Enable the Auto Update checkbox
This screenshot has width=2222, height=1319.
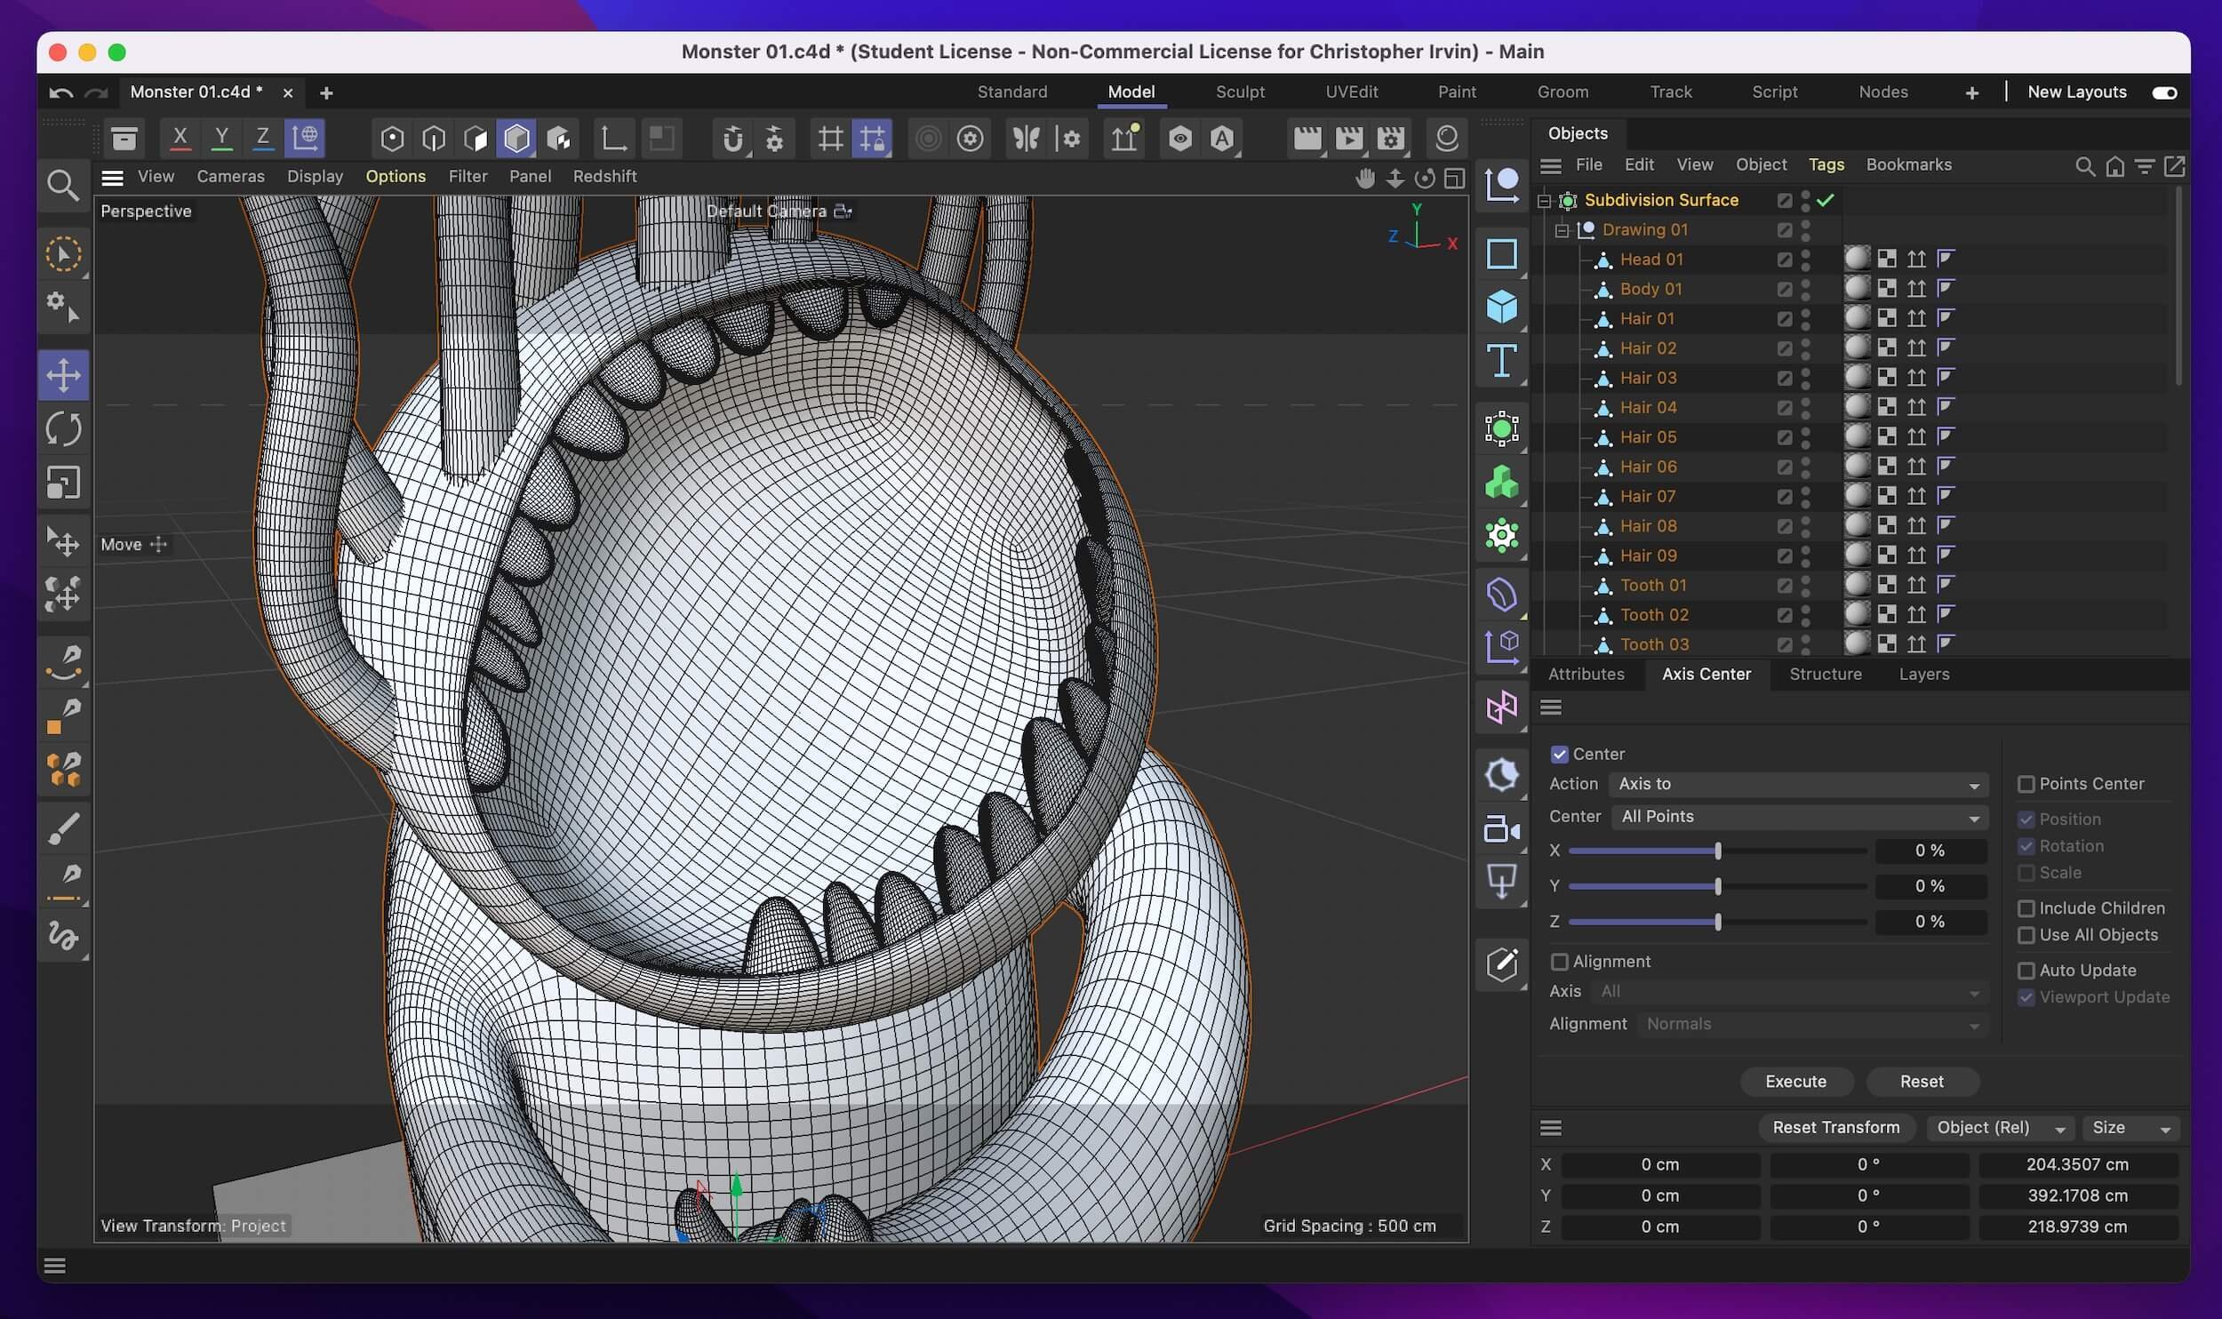2026,971
